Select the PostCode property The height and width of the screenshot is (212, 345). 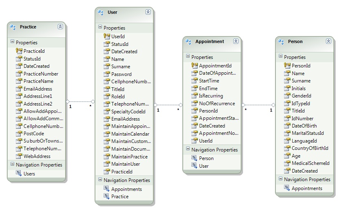pos(34,134)
